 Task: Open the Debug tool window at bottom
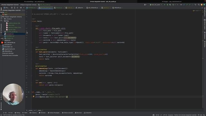pos(17,113)
